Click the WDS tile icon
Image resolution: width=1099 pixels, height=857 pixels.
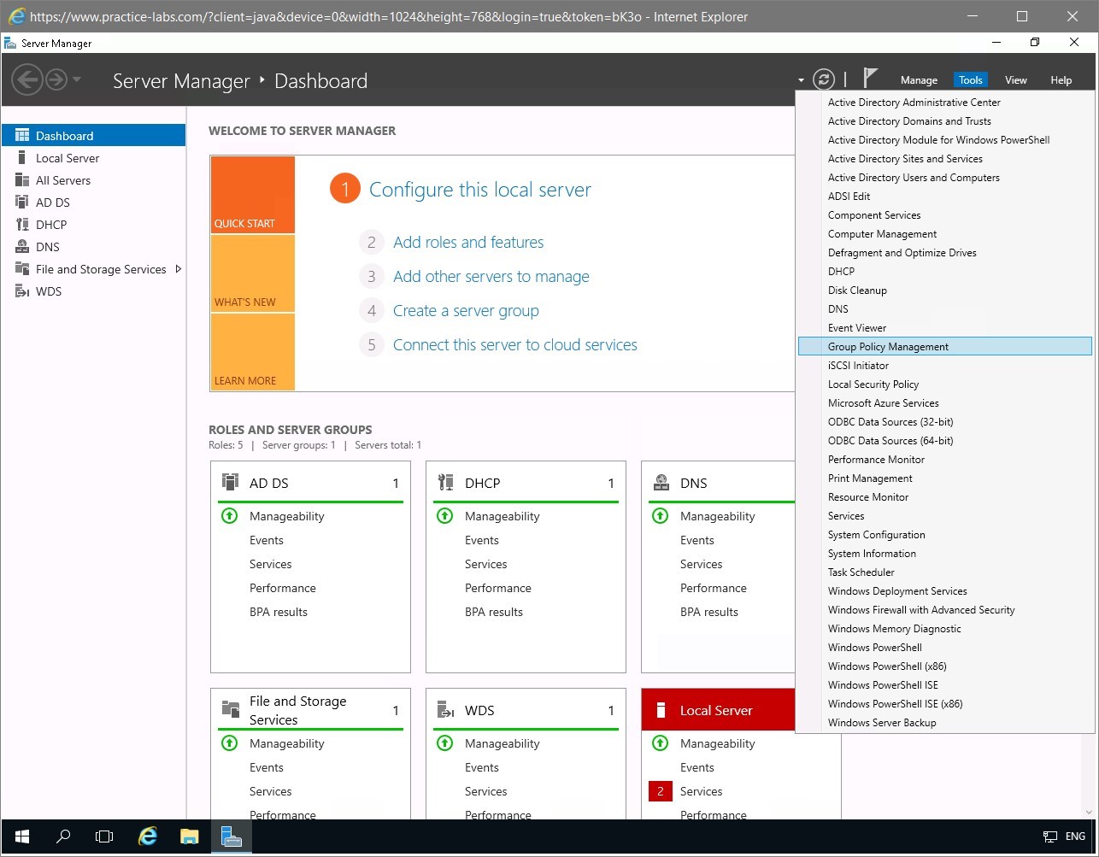445,710
